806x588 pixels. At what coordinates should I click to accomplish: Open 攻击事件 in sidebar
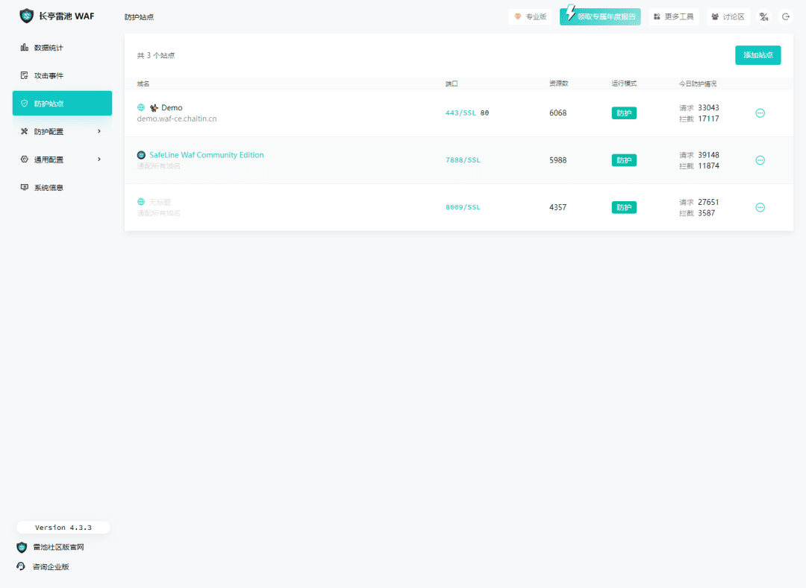[49, 76]
